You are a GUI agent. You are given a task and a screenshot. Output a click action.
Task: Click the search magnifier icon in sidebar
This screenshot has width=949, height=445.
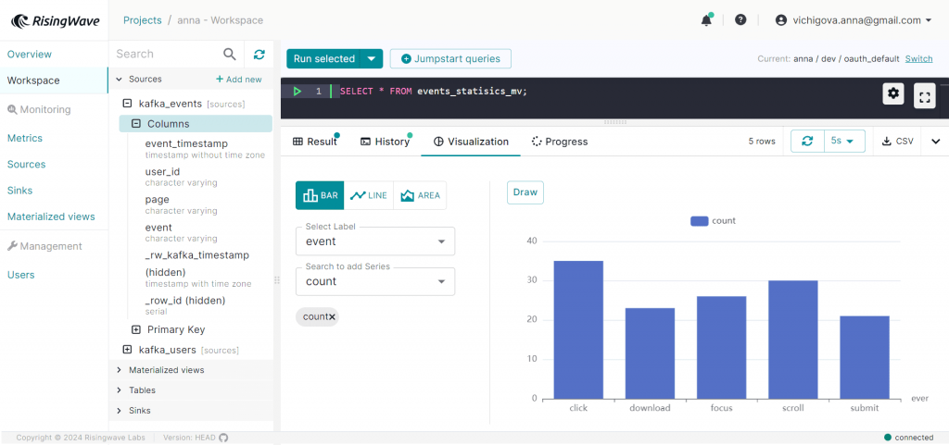click(x=230, y=55)
